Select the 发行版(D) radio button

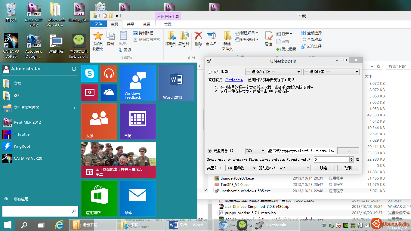210,72
